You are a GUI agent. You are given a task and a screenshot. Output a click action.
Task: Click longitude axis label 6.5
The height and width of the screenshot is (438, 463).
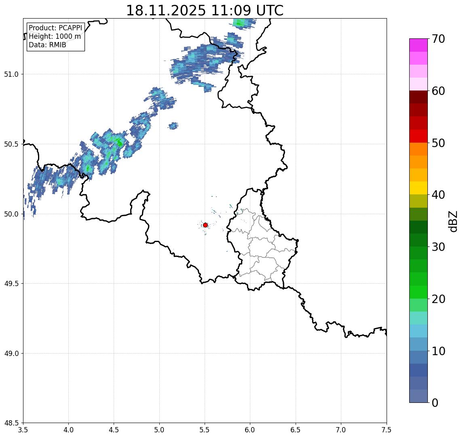tap(296, 430)
